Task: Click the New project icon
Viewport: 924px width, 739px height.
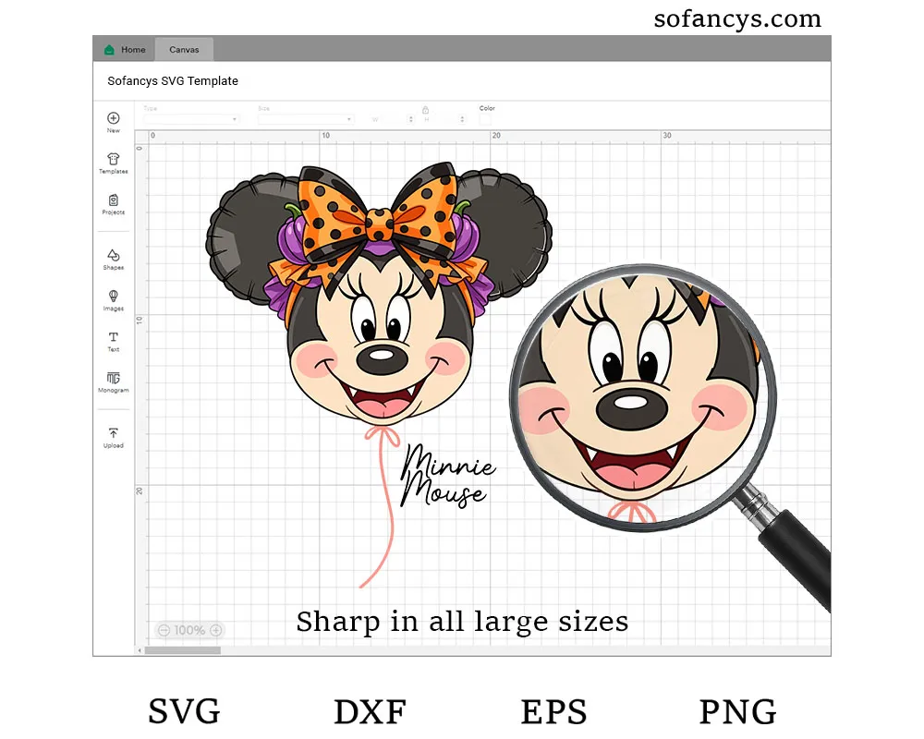Action: [113, 118]
